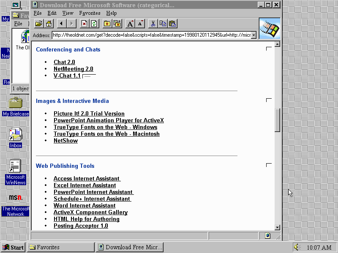Expand the Address bar dropdown arrow
The height and width of the screenshot is (253, 338).
coord(253,35)
